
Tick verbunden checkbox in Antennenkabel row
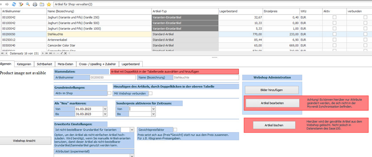pos(365,40)
